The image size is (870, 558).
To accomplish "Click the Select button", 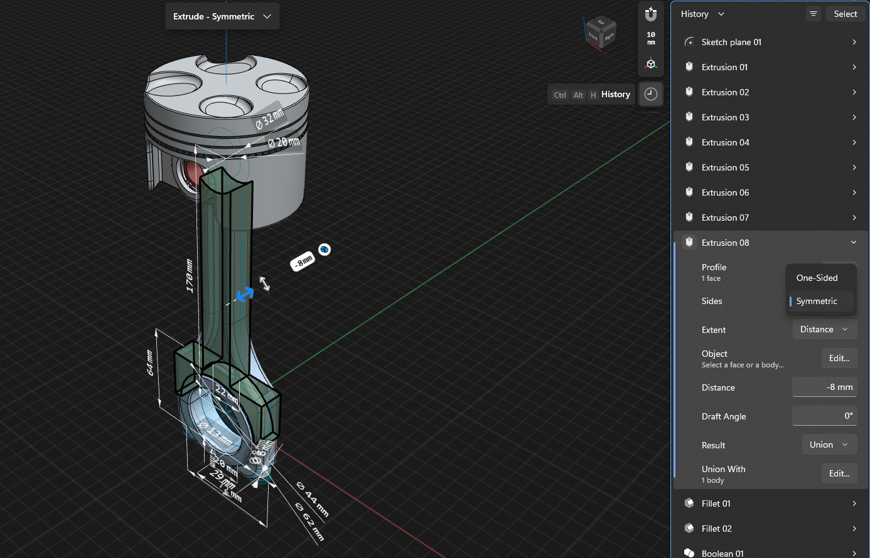I will [846, 13].
